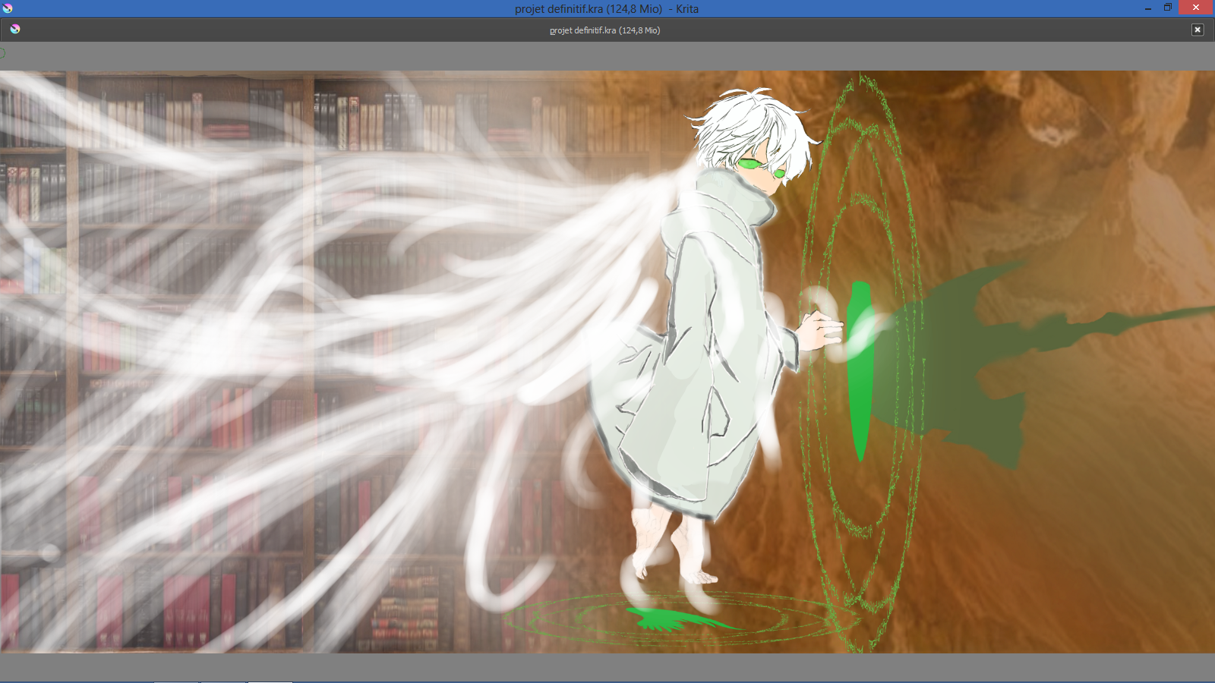Close the Krita application window

(x=1196, y=8)
